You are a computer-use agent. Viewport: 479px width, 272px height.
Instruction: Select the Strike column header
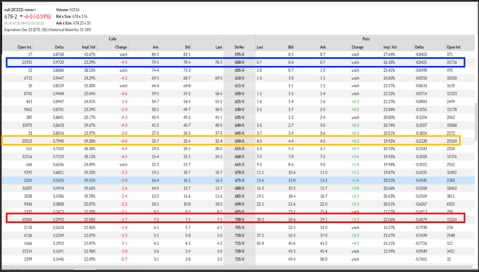tap(239, 47)
